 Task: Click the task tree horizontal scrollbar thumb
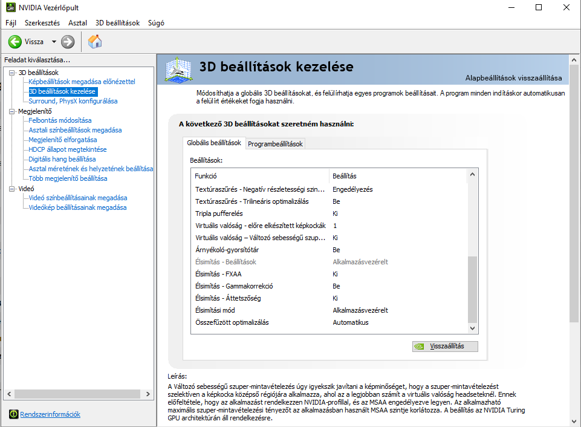pyautogui.click(x=77, y=394)
